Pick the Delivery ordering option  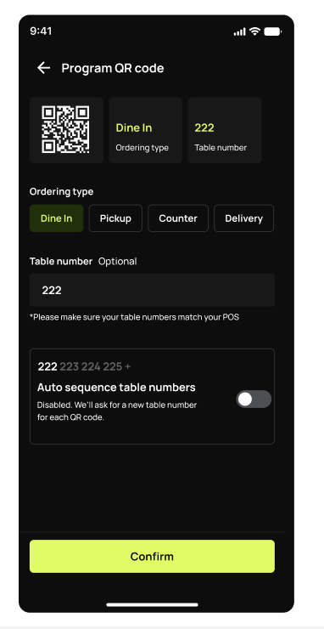point(244,218)
